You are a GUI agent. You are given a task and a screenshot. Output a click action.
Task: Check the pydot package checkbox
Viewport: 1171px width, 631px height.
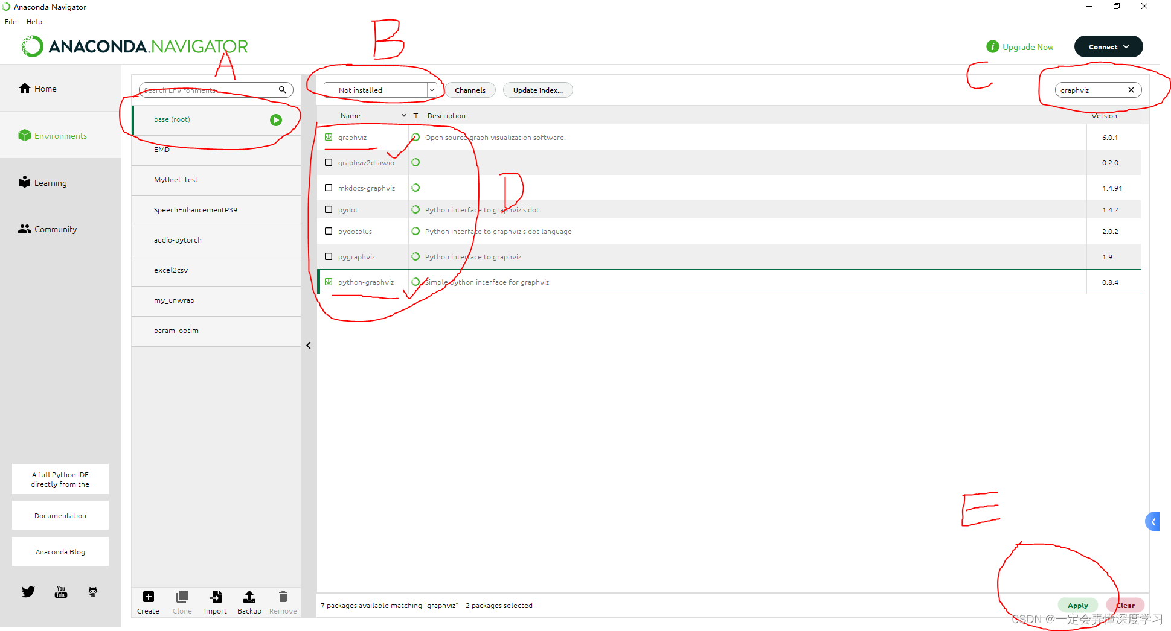[329, 209]
